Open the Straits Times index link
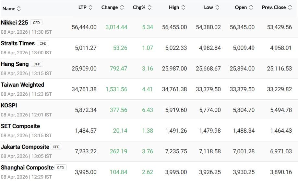Screen dimensions: 298x186 (x=18, y=43)
